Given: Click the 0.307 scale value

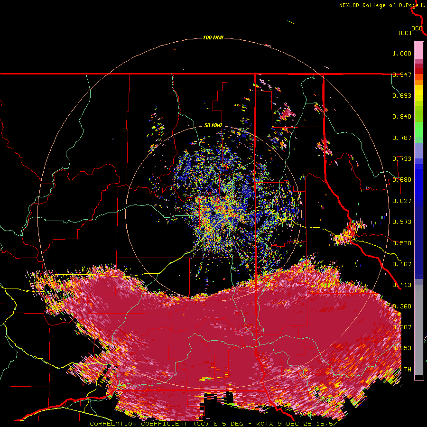Looking at the screenshot, I should (402, 327).
